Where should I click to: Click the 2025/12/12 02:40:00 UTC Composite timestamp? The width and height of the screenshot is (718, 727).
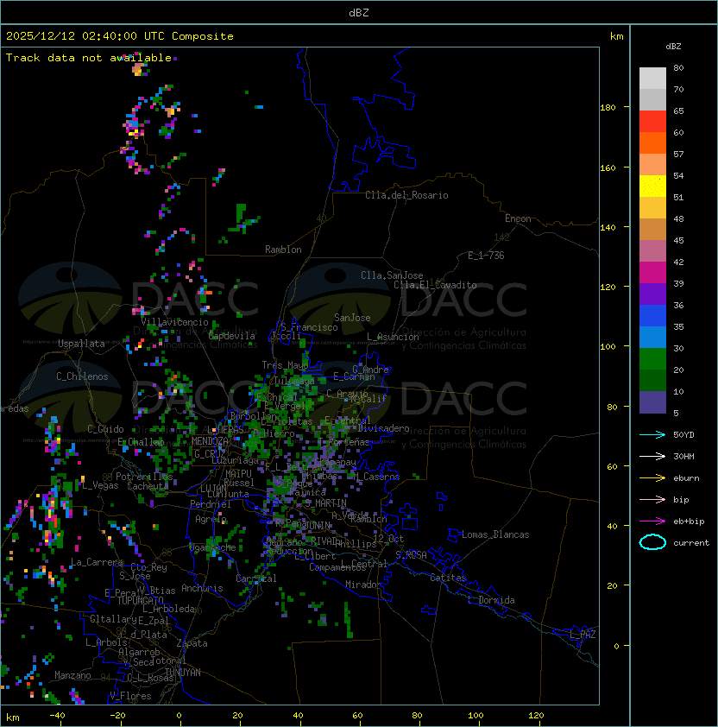(120, 36)
